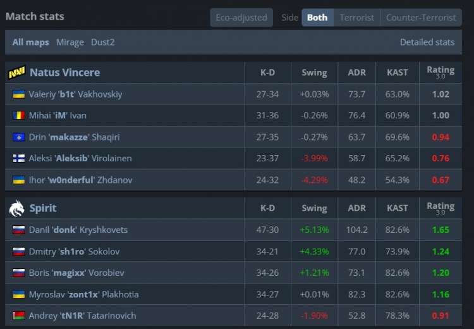Select the All maps tab
The width and height of the screenshot is (474, 329).
[30, 42]
